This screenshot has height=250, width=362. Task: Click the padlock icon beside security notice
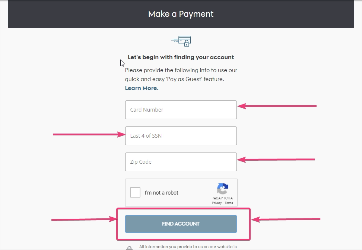130,248
